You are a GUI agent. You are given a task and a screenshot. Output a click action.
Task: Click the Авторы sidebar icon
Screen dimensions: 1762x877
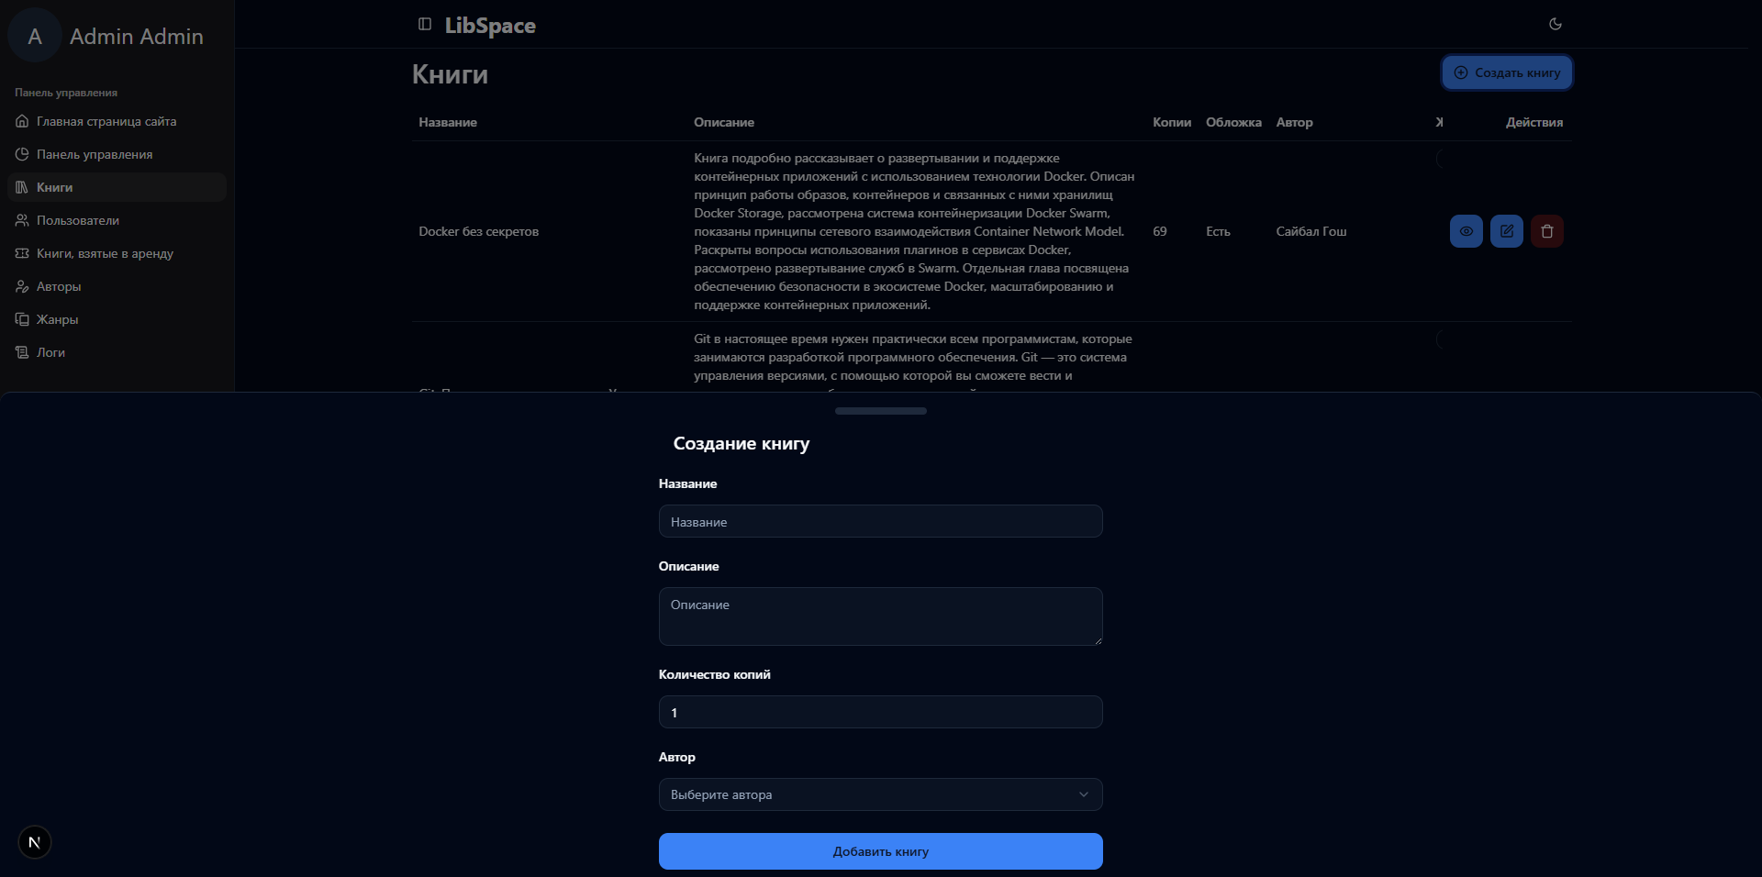(x=22, y=286)
